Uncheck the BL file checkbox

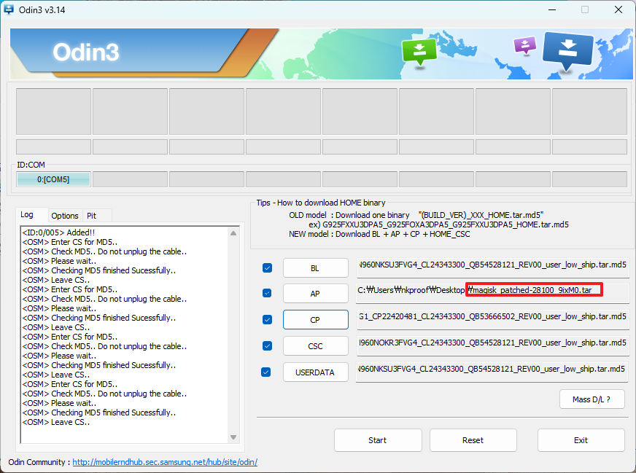coord(267,268)
